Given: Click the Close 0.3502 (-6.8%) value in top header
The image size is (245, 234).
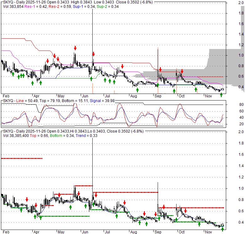Looking at the screenshot, I should [134, 2].
